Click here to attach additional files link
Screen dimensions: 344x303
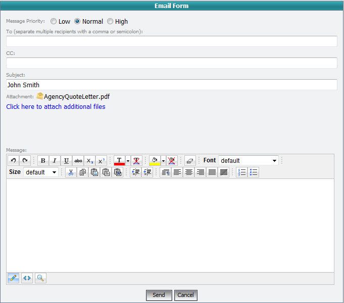[56, 106]
